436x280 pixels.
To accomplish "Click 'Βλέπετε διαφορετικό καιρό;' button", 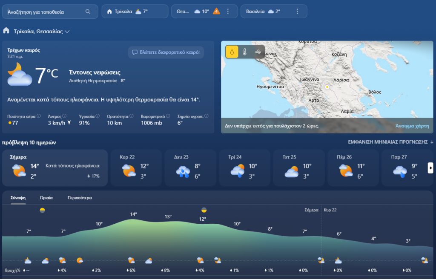I will [166, 52].
